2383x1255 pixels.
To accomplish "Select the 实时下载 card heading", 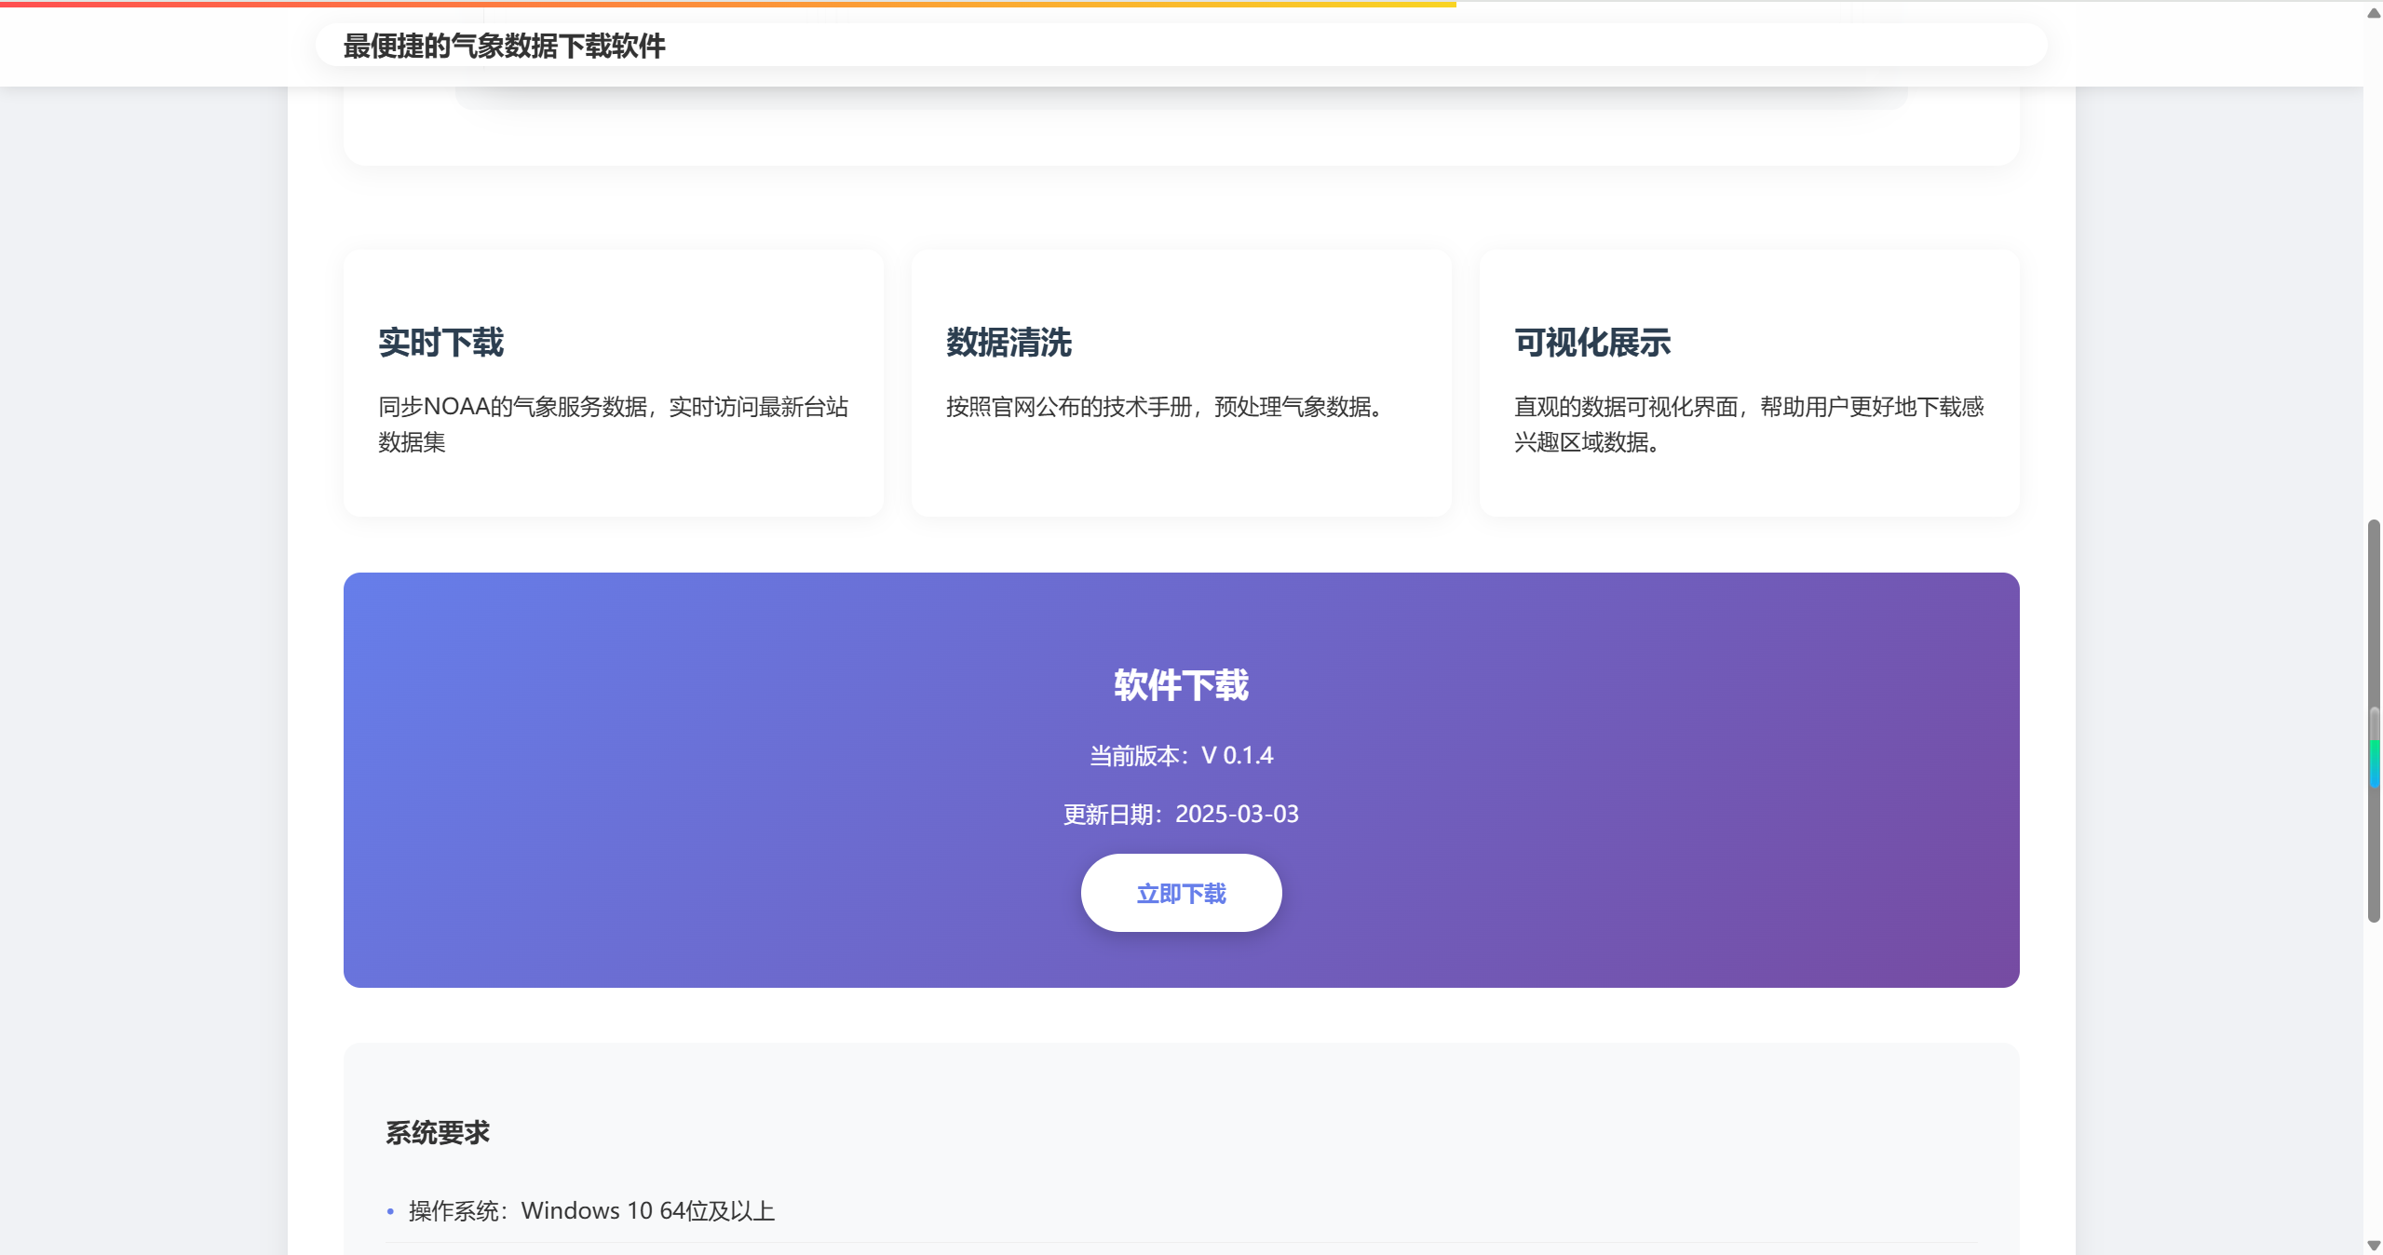I will tap(440, 343).
